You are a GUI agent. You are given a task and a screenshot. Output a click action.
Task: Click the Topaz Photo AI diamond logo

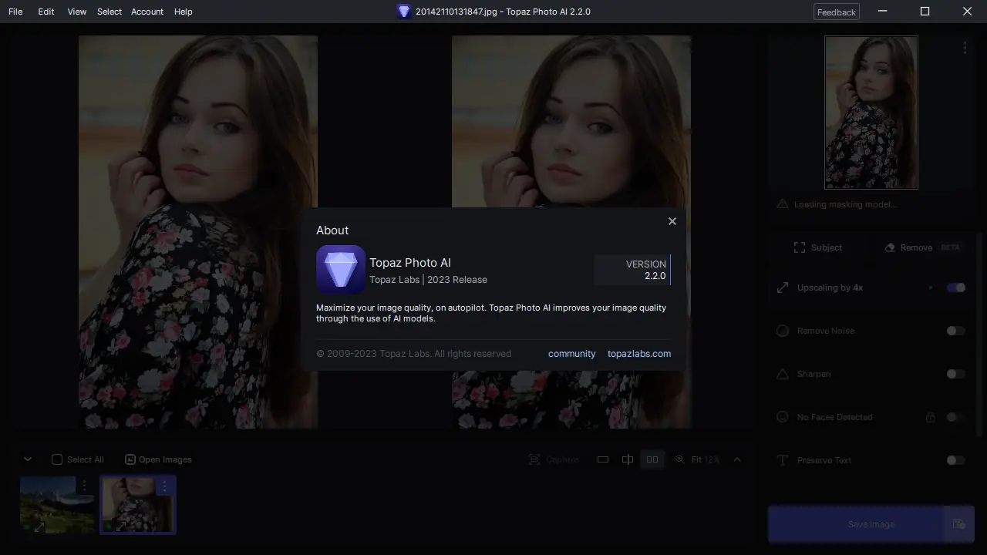point(341,270)
